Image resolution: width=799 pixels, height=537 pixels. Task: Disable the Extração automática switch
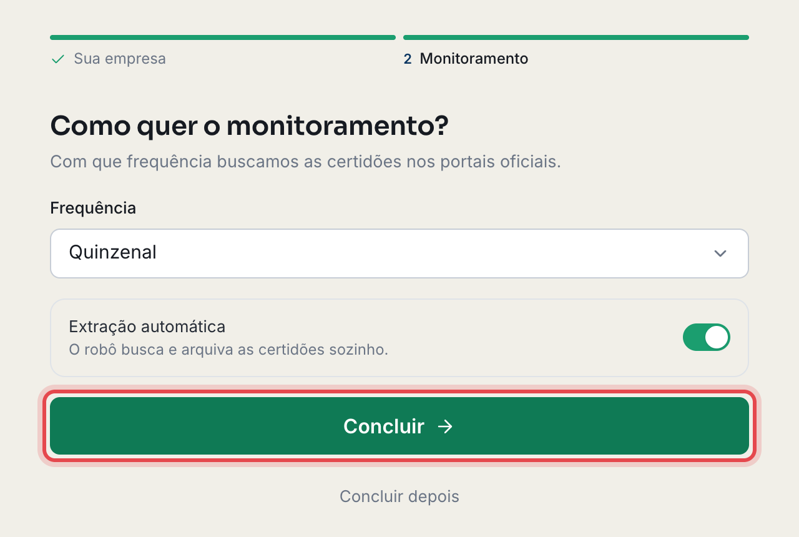pos(707,337)
